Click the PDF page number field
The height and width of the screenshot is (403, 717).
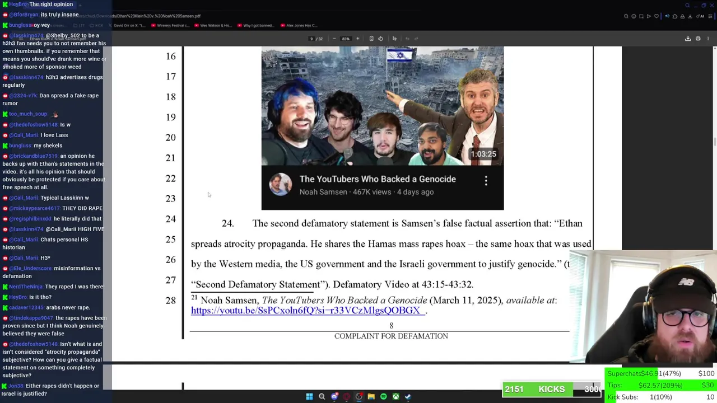(x=312, y=39)
